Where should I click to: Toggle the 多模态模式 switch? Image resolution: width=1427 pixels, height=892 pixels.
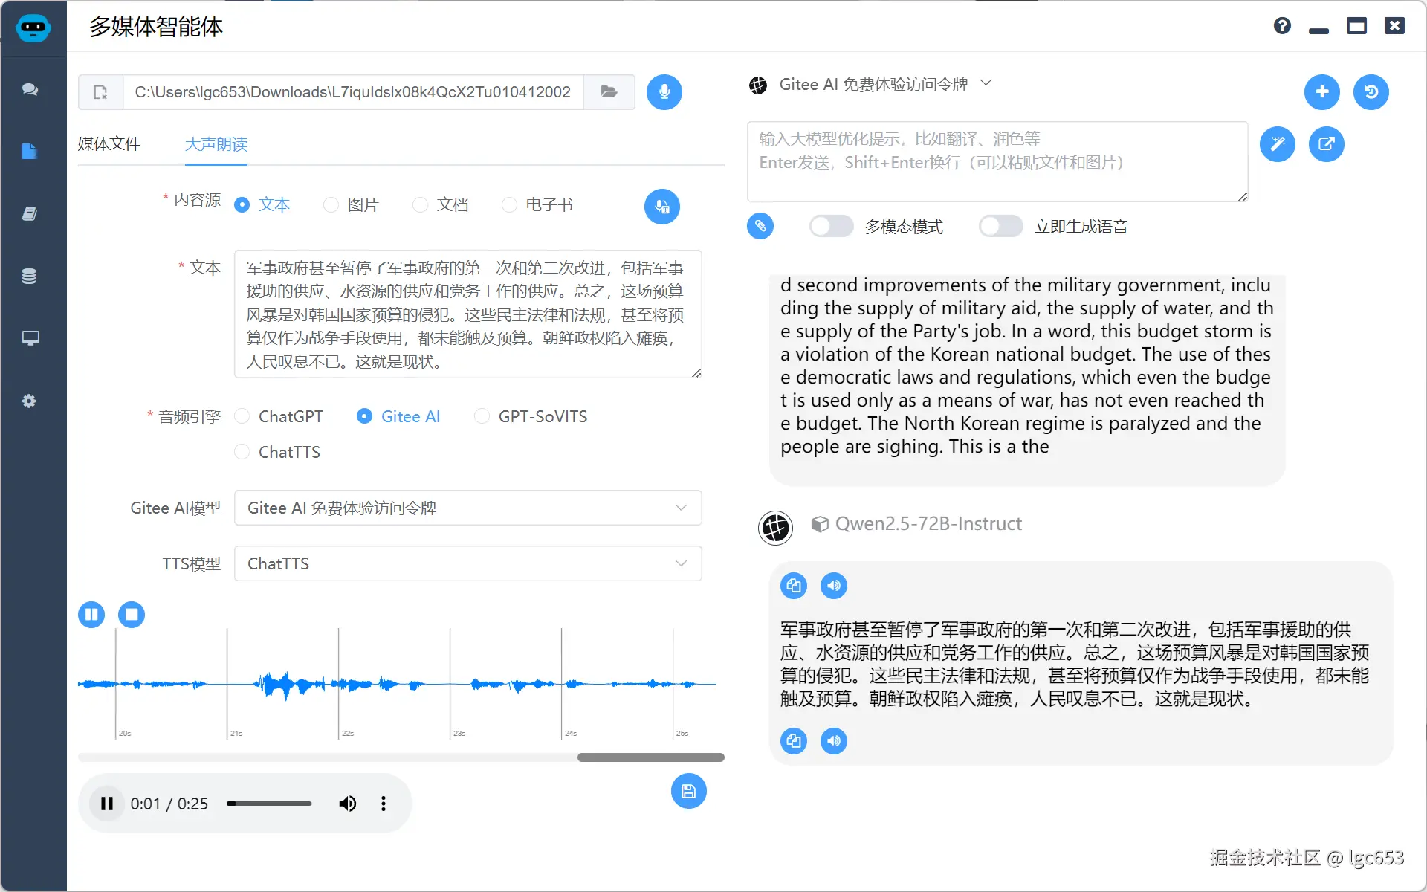831,226
